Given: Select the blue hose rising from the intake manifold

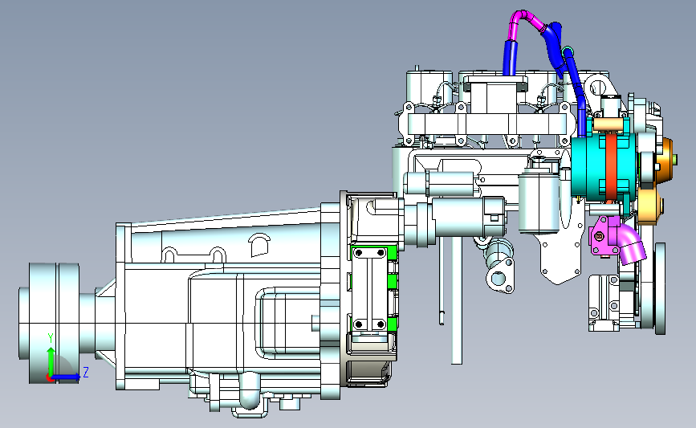Looking at the screenshot, I should click(x=509, y=58).
